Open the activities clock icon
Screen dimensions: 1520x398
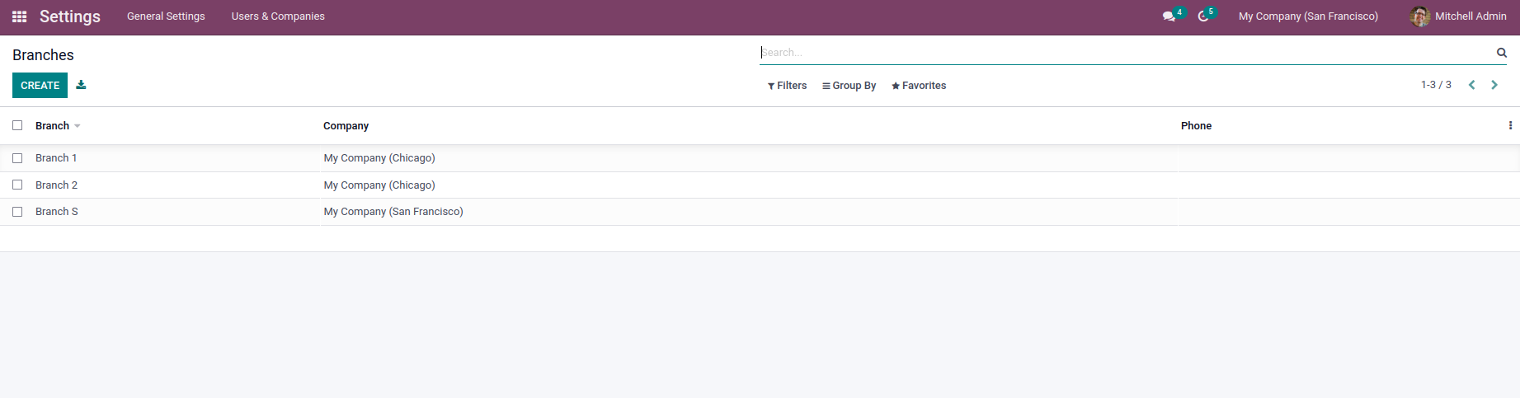[x=1203, y=16]
